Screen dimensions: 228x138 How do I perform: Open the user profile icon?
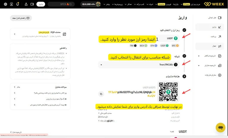click(26, 4)
